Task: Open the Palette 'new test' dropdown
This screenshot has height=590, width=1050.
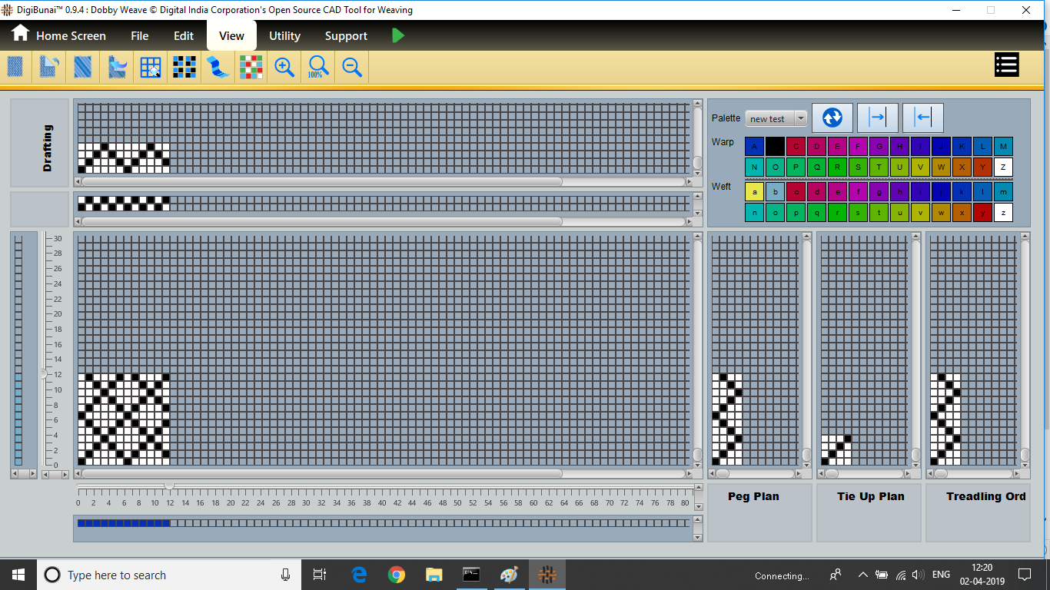Action: click(x=800, y=118)
